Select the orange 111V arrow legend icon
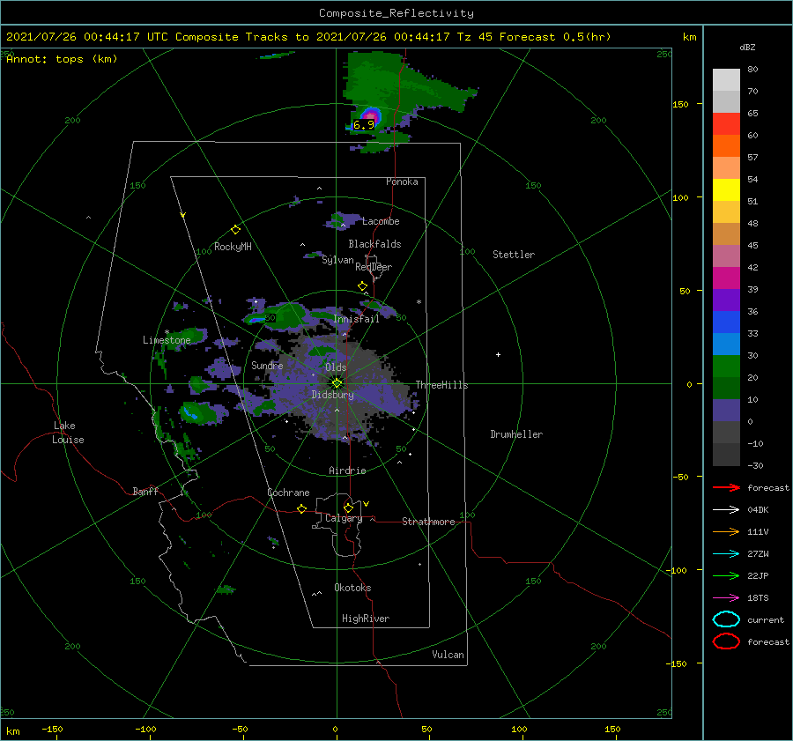Image resolution: width=793 pixels, height=741 pixels. [x=726, y=531]
